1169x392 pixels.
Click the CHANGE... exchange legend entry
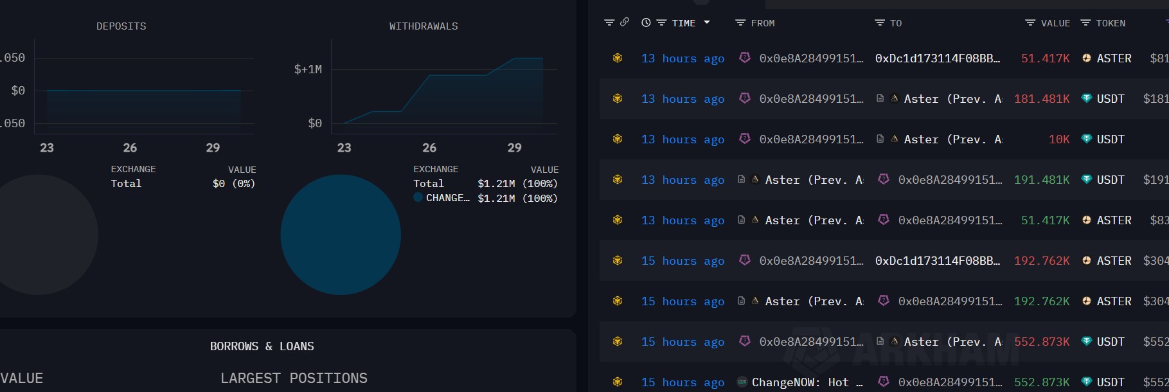coord(448,198)
